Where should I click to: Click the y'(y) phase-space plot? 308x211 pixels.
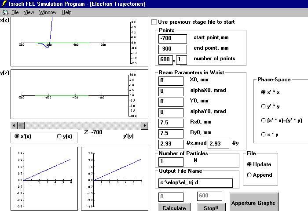pos(114,178)
